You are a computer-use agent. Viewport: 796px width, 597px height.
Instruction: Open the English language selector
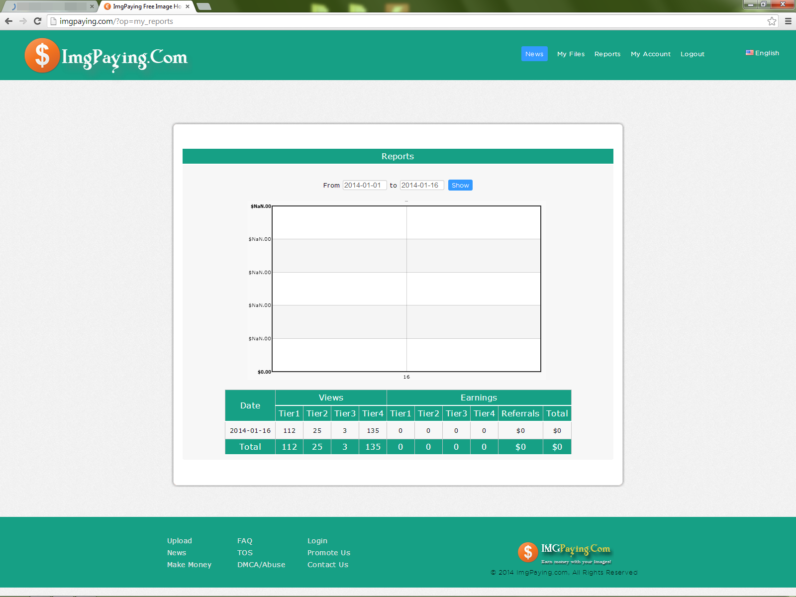tap(762, 53)
